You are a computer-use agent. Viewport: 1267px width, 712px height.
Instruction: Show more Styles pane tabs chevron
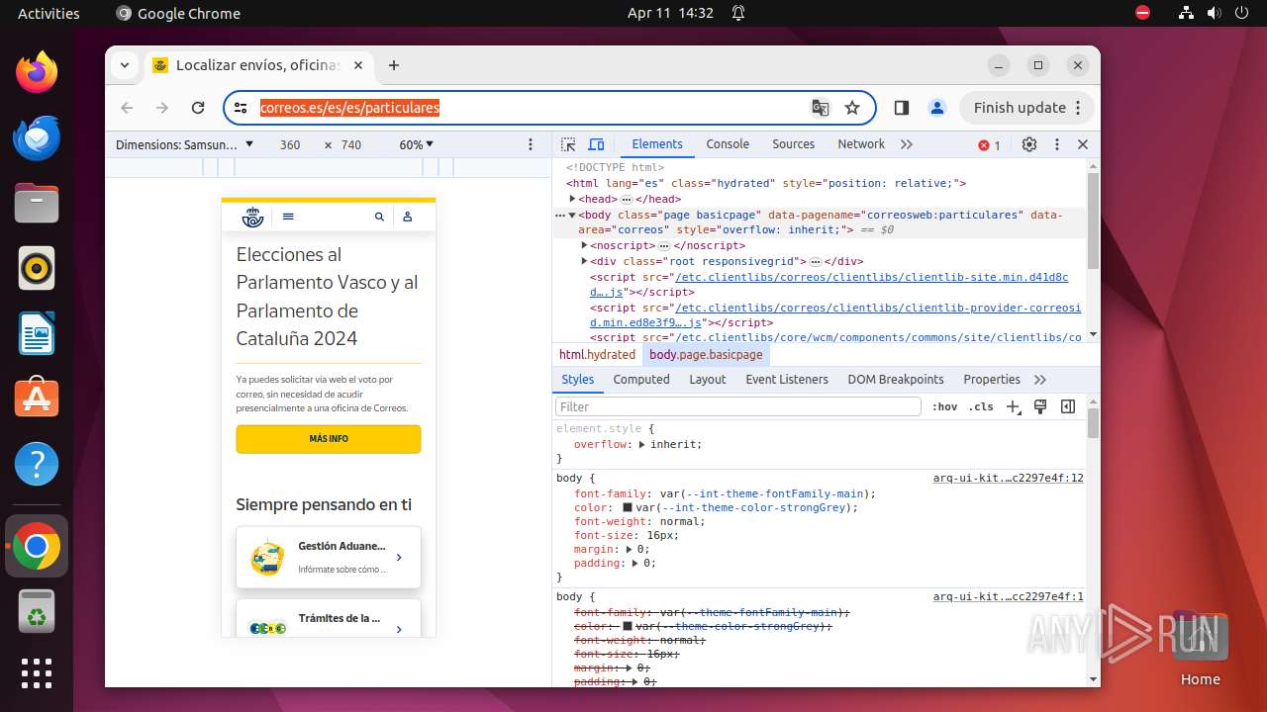click(x=1040, y=380)
